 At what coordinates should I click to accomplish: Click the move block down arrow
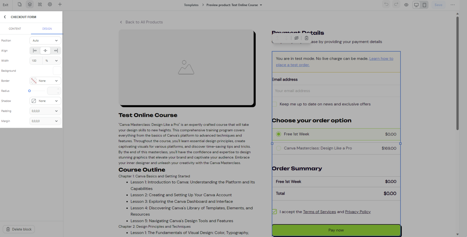[x=286, y=38]
